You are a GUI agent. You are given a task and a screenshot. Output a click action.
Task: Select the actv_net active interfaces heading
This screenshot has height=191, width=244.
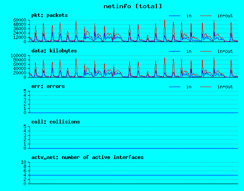(x=88, y=157)
